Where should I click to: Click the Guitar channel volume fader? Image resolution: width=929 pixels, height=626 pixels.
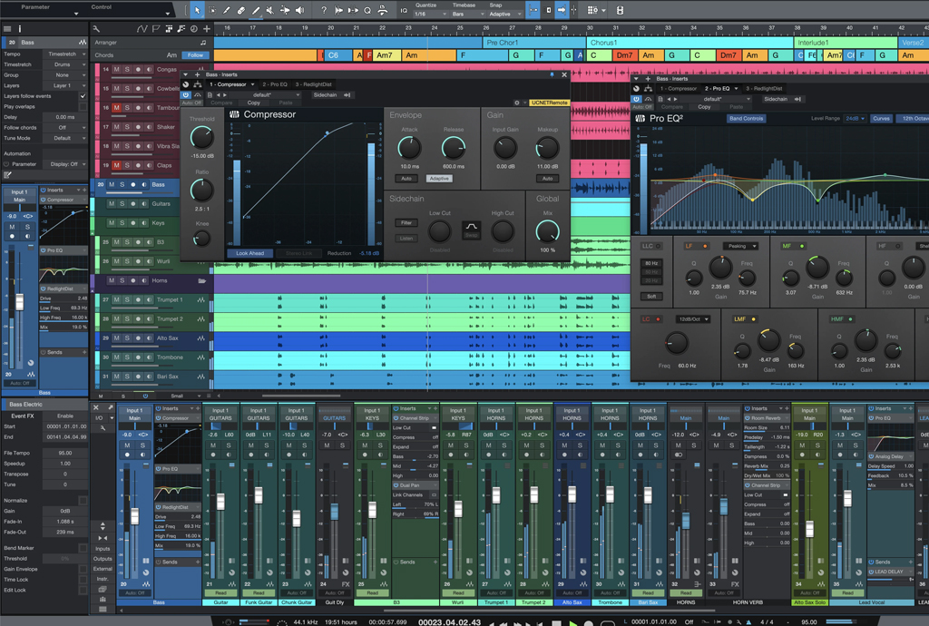(x=220, y=501)
